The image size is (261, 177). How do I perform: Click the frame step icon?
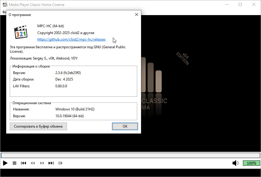60,163
